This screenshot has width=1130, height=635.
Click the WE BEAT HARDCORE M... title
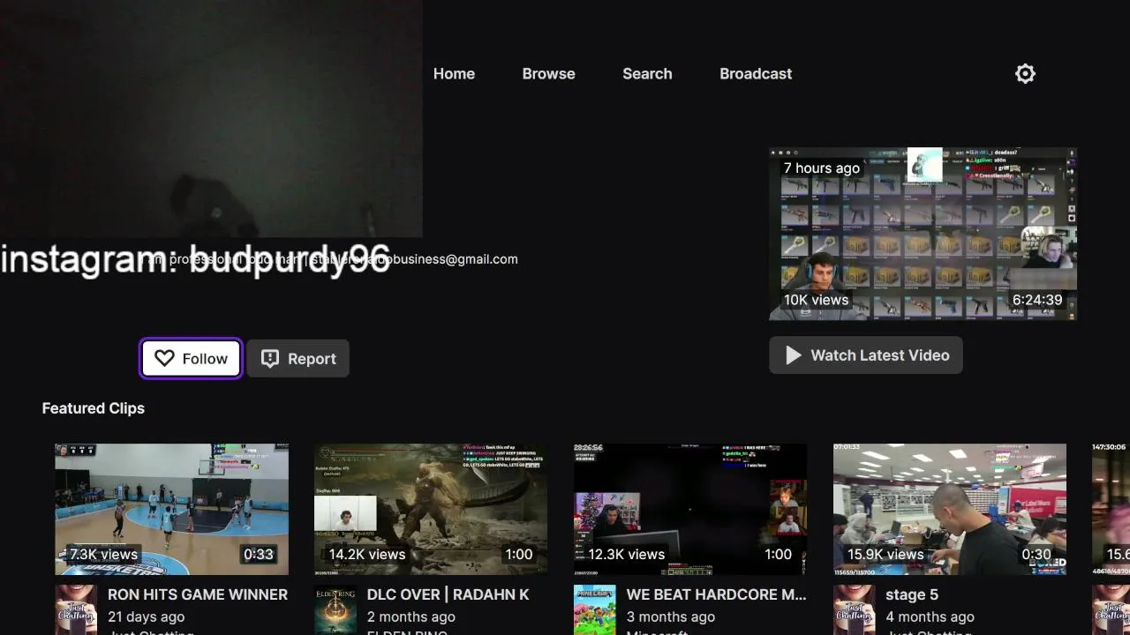717,594
